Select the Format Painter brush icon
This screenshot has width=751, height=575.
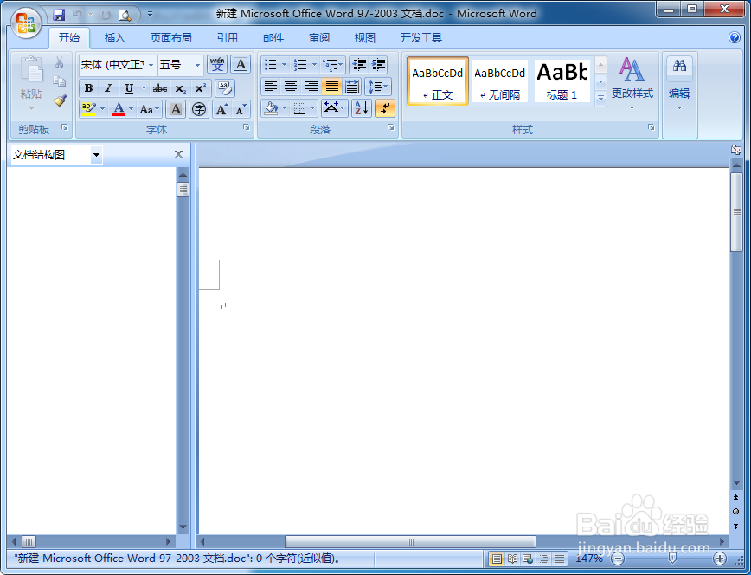pos(60,100)
